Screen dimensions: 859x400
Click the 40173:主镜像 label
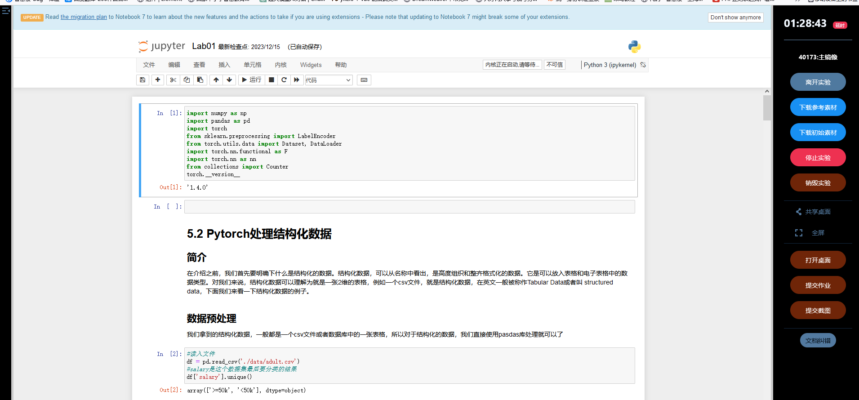click(818, 57)
